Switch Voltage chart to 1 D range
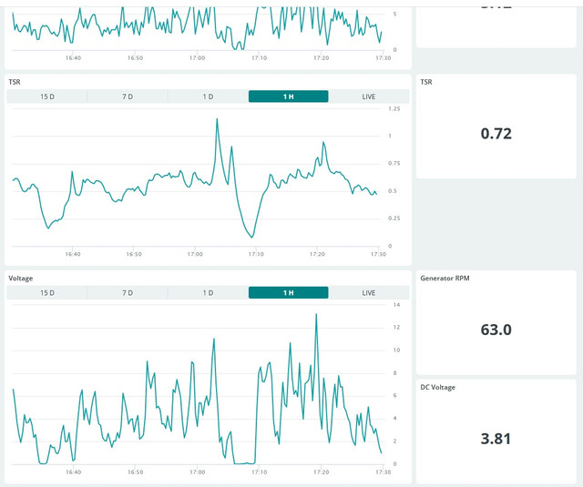This screenshot has width=583, height=487. (208, 293)
